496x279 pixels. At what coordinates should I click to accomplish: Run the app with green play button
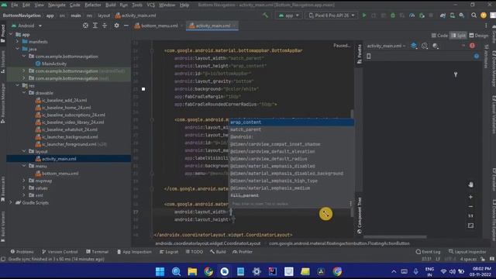364,15
